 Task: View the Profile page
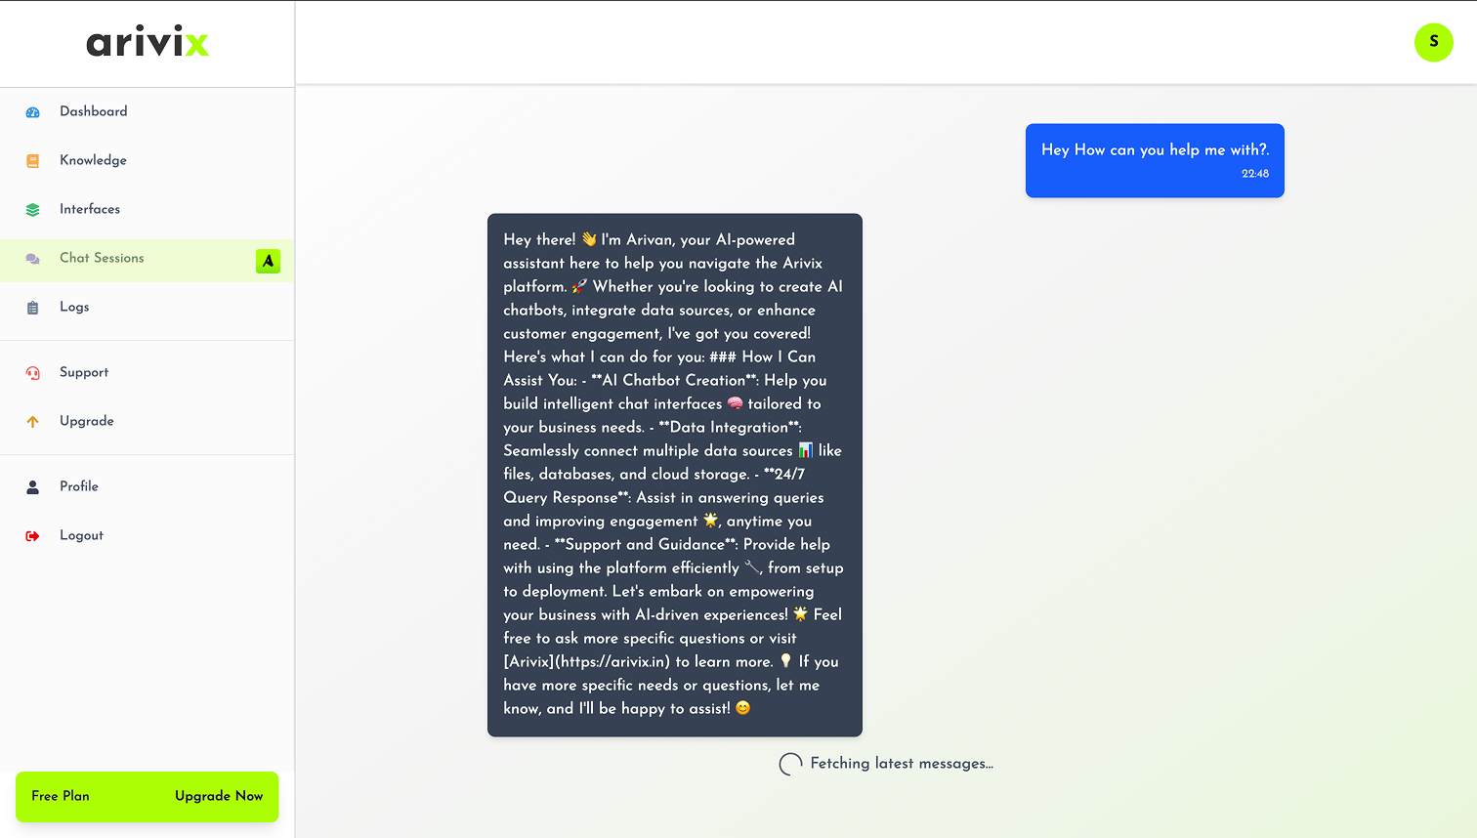click(147, 486)
